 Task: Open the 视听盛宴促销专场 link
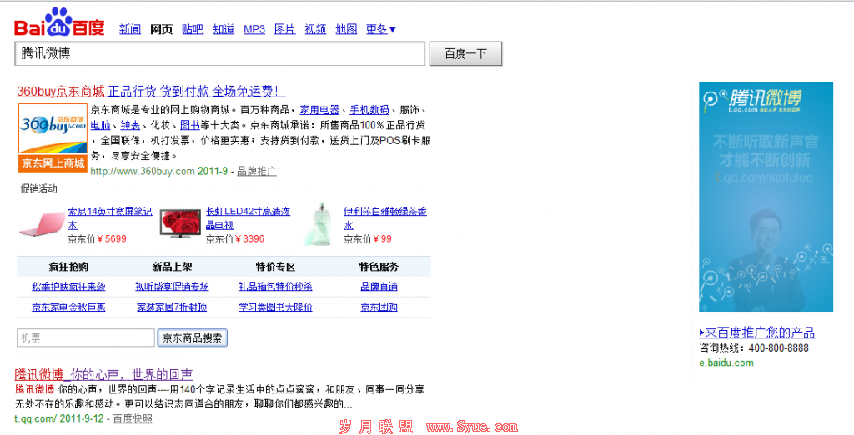pyautogui.click(x=172, y=287)
